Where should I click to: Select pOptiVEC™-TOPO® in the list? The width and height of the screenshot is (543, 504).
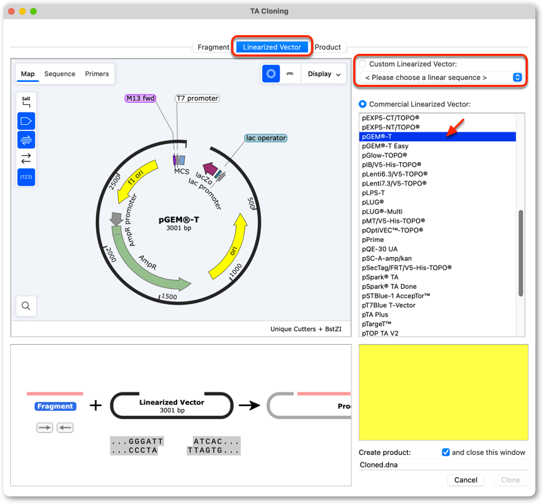(437, 230)
